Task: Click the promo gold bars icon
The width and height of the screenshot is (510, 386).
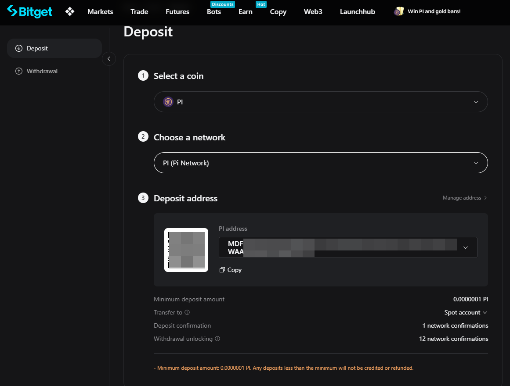Action: click(x=399, y=12)
